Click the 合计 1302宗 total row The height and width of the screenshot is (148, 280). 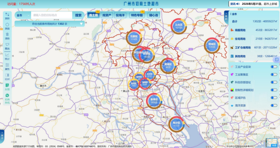(x=254, y=21)
